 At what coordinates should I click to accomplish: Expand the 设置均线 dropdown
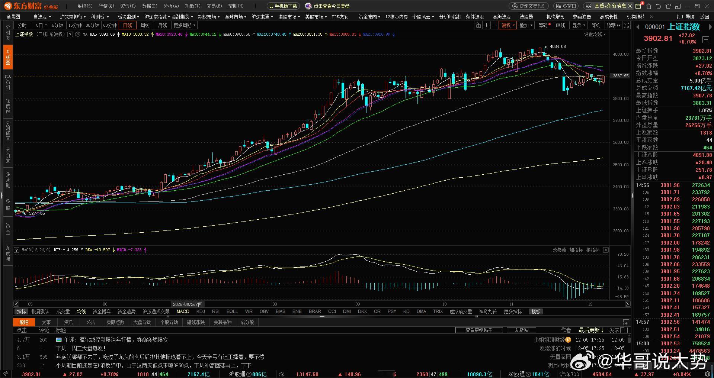pyautogui.click(x=595, y=34)
